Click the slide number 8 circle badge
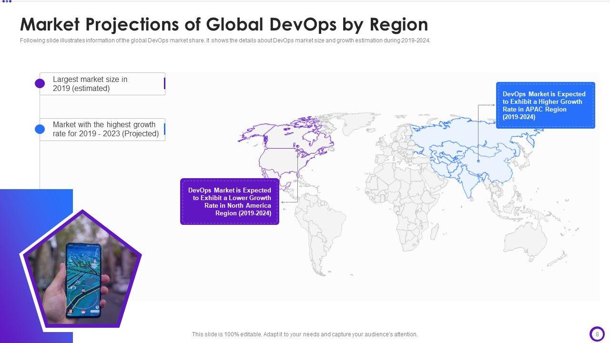Viewport: 610px width, 343px height. coord(597,334)
